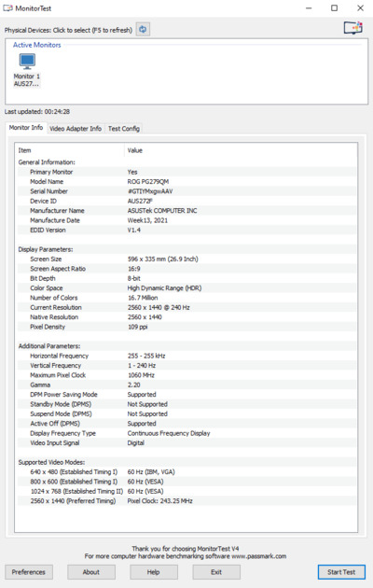Select the Bit Depth 8-bit row
Screen dimensions: 373x588
186,279
